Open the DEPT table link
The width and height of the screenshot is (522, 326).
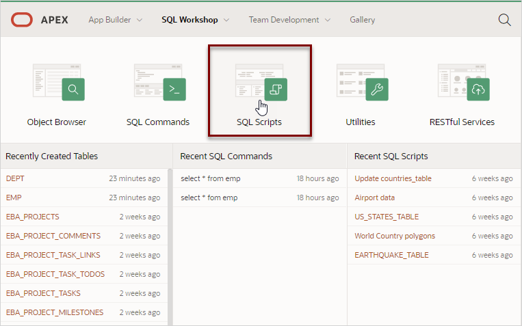coord(15,178)
